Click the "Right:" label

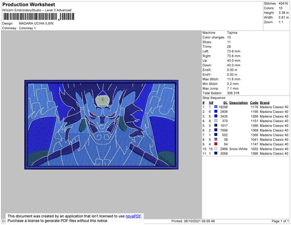point(207,56)
